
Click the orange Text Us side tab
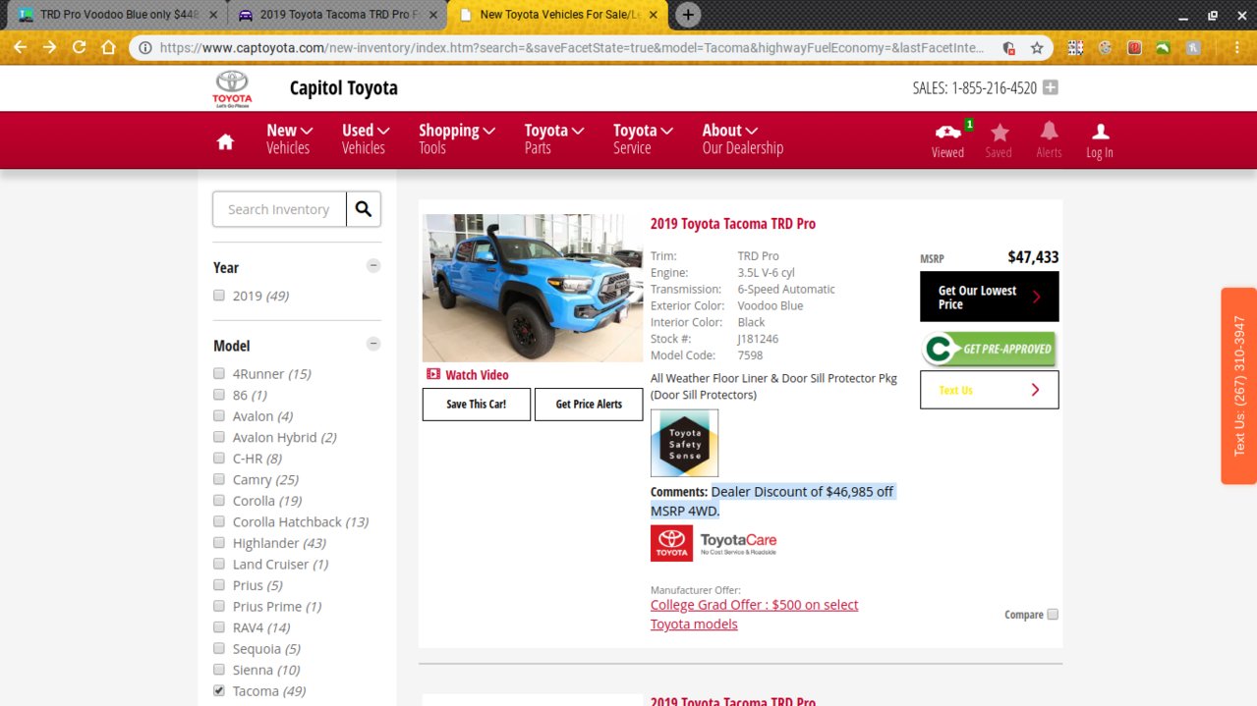coord(1238,386)
